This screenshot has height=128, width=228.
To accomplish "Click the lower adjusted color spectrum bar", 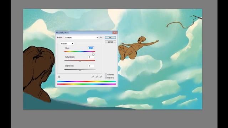I will point(86,84).
